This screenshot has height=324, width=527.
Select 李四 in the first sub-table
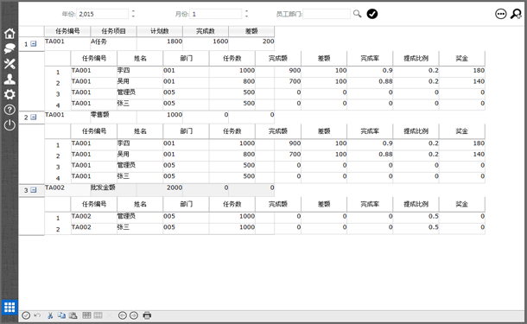pyautogui.click(x=140, y=72)
